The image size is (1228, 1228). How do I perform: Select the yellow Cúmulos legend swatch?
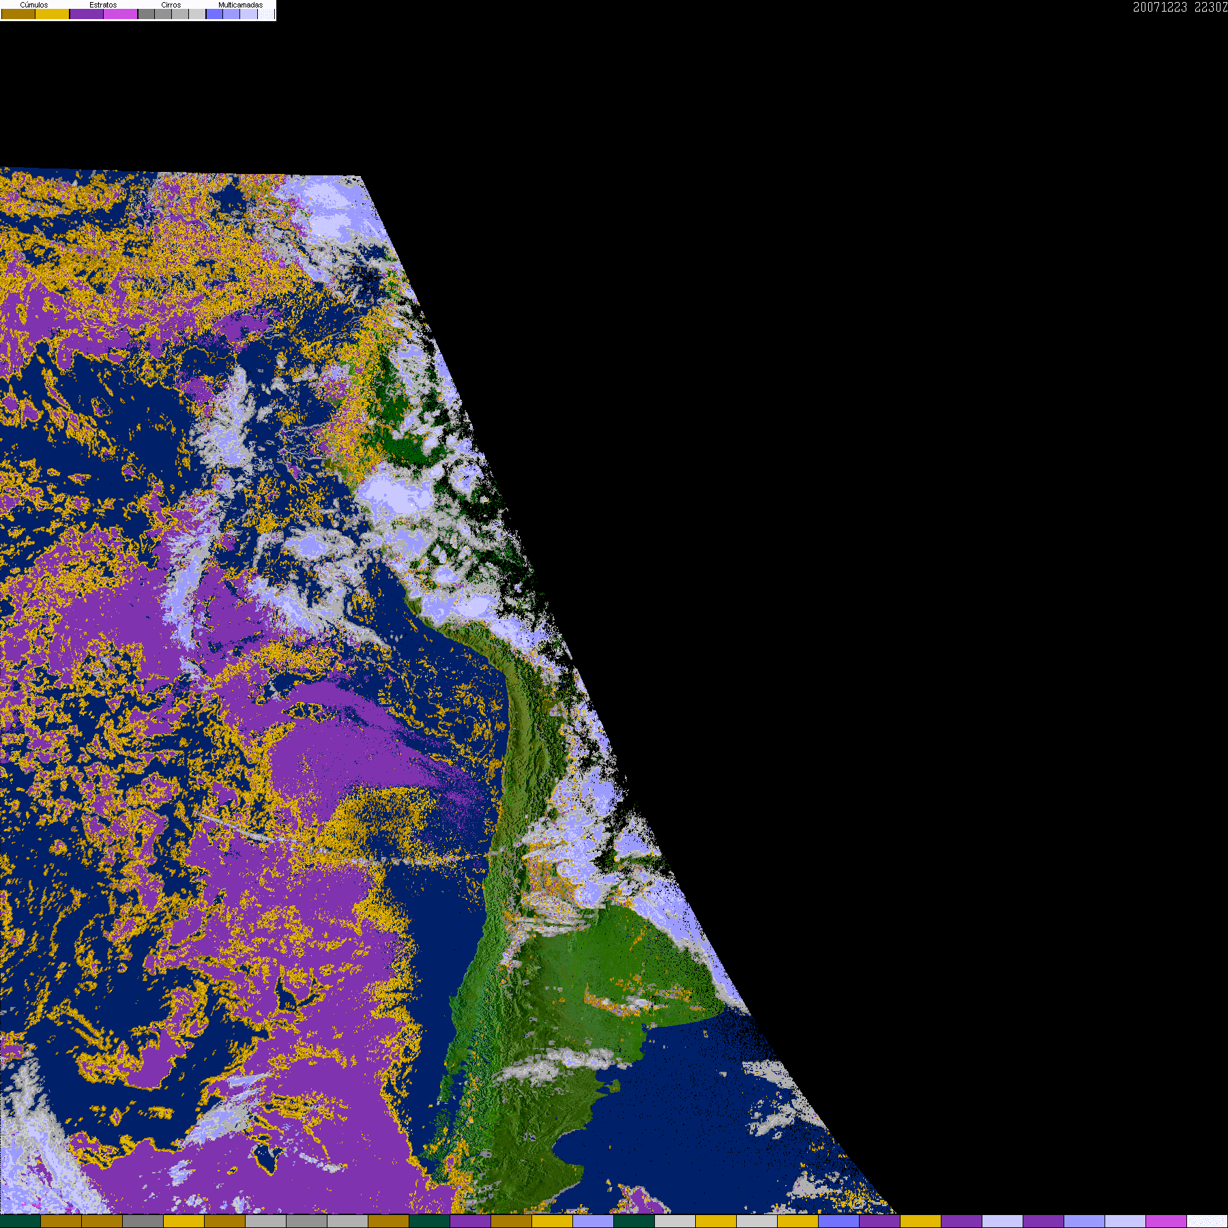(x=52, y=14)
